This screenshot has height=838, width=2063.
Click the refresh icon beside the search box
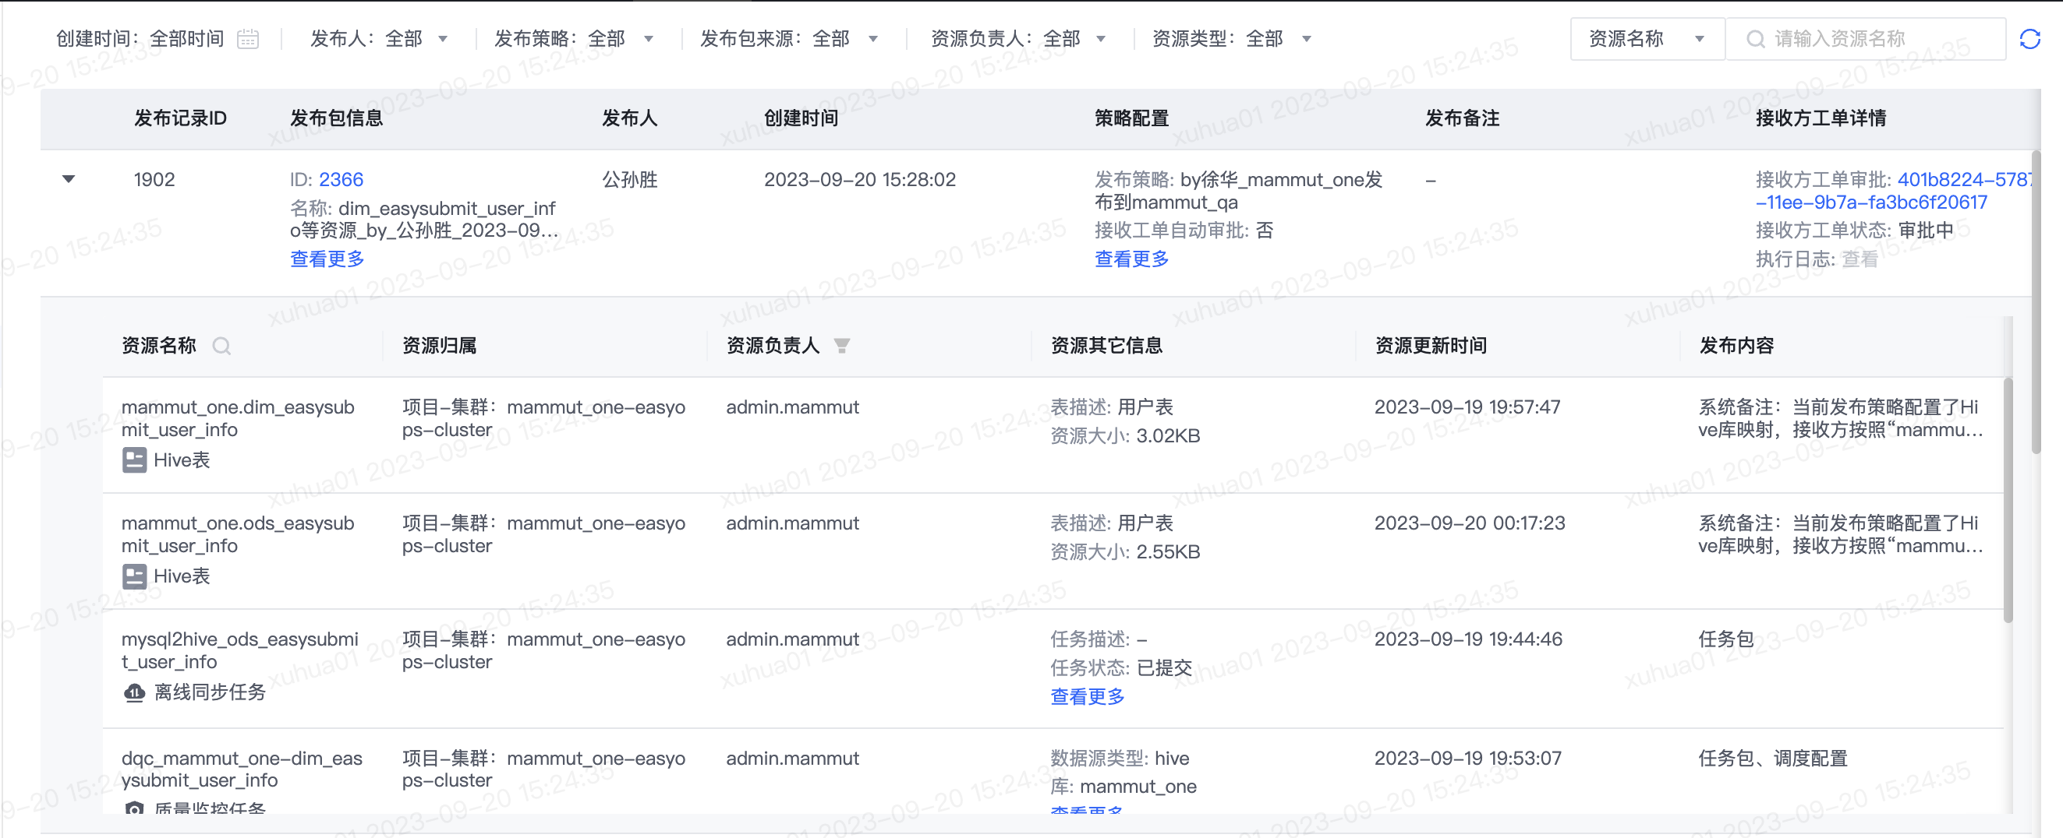tap(2029, 39)
